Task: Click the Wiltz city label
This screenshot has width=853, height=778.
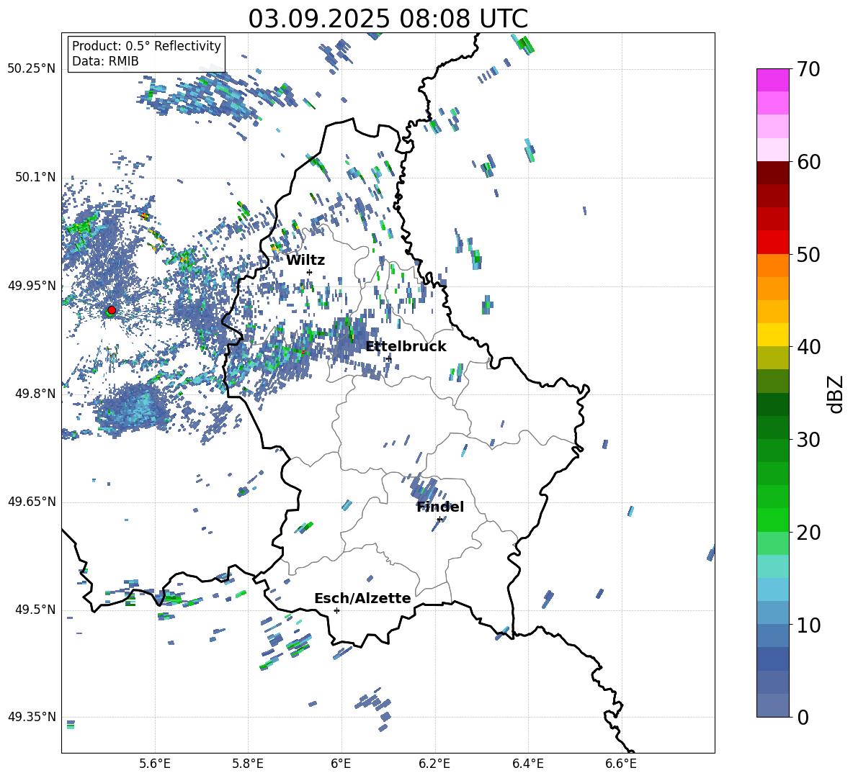Action: (x=305, y=261)
